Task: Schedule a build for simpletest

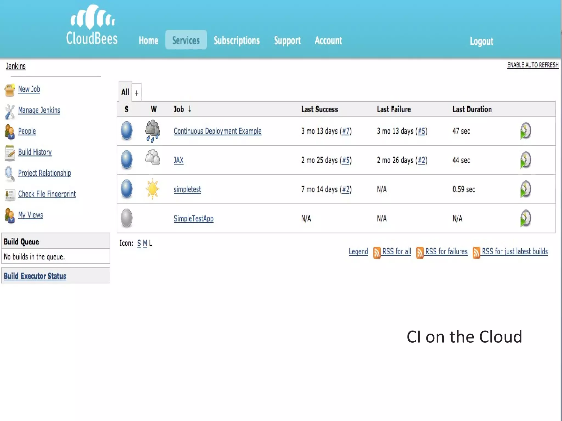Action: pyautogui.click(x=526, y=189)
